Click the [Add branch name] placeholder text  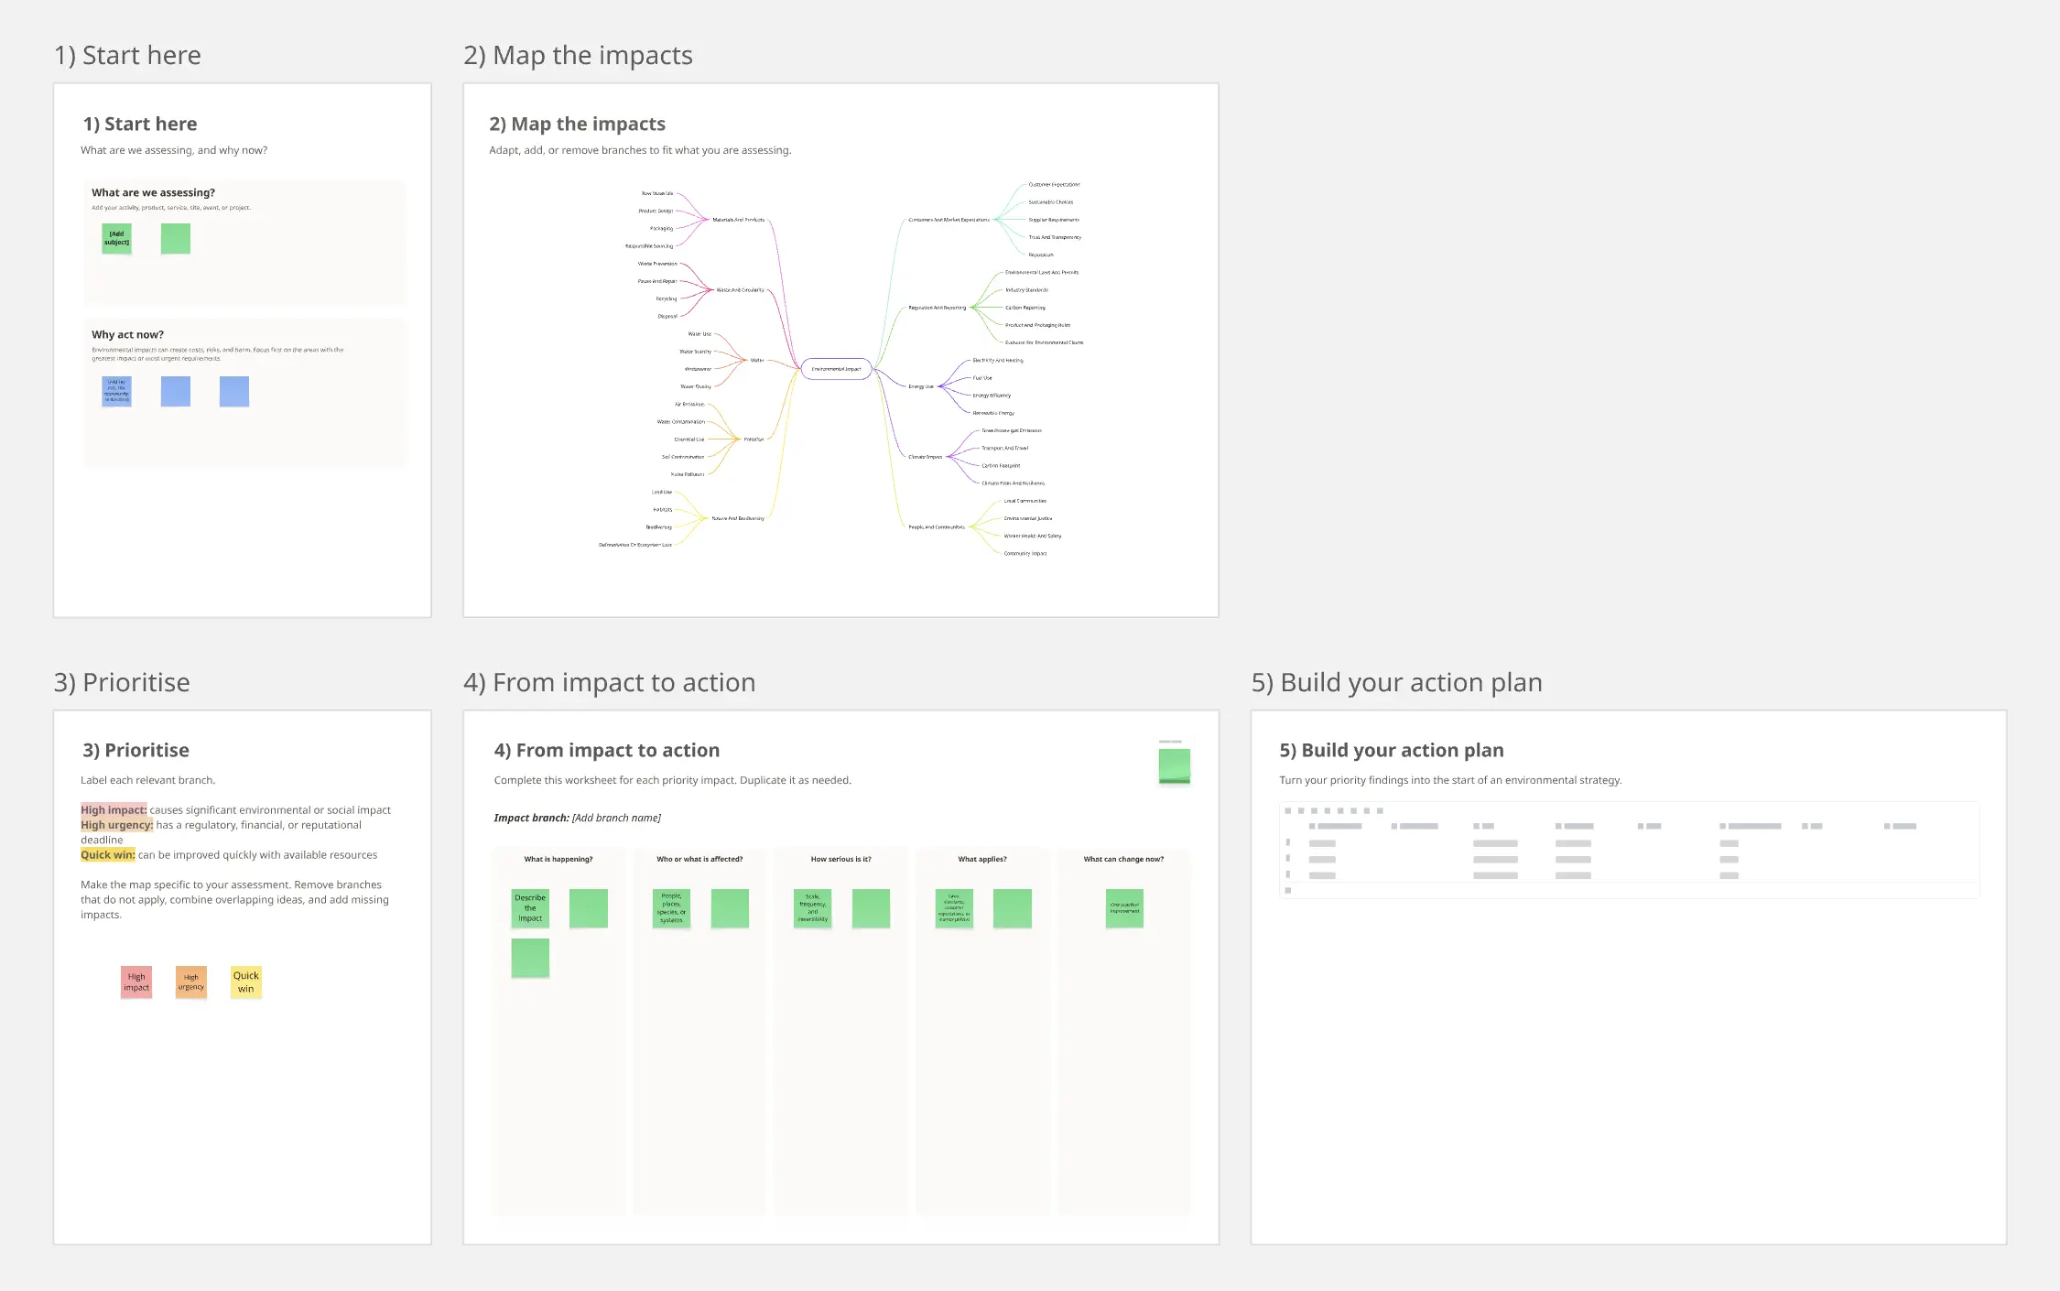[x=616, y=818]
